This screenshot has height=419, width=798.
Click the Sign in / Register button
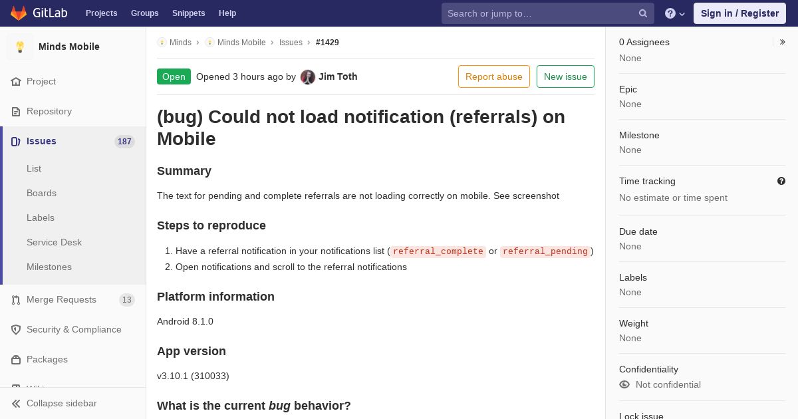point(739,13)
